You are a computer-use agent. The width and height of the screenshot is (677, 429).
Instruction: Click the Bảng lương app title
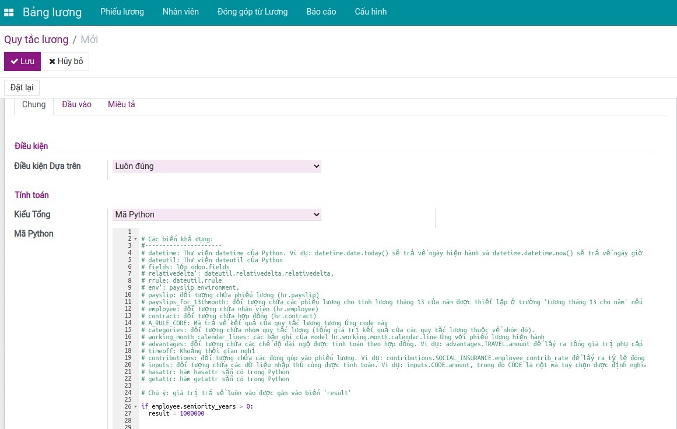coord(52,12)
